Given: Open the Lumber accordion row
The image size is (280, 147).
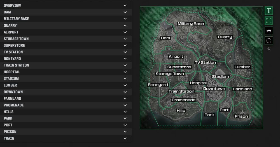Looking at the screenshot, I should point(66,85).
